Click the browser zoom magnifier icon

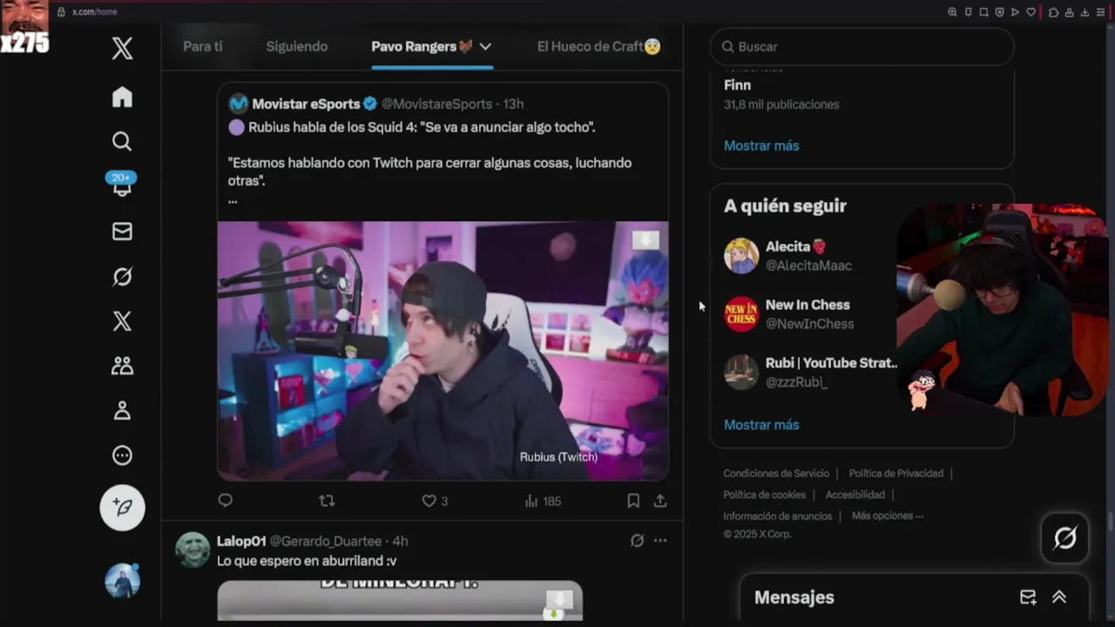click(x=952, y=12)
